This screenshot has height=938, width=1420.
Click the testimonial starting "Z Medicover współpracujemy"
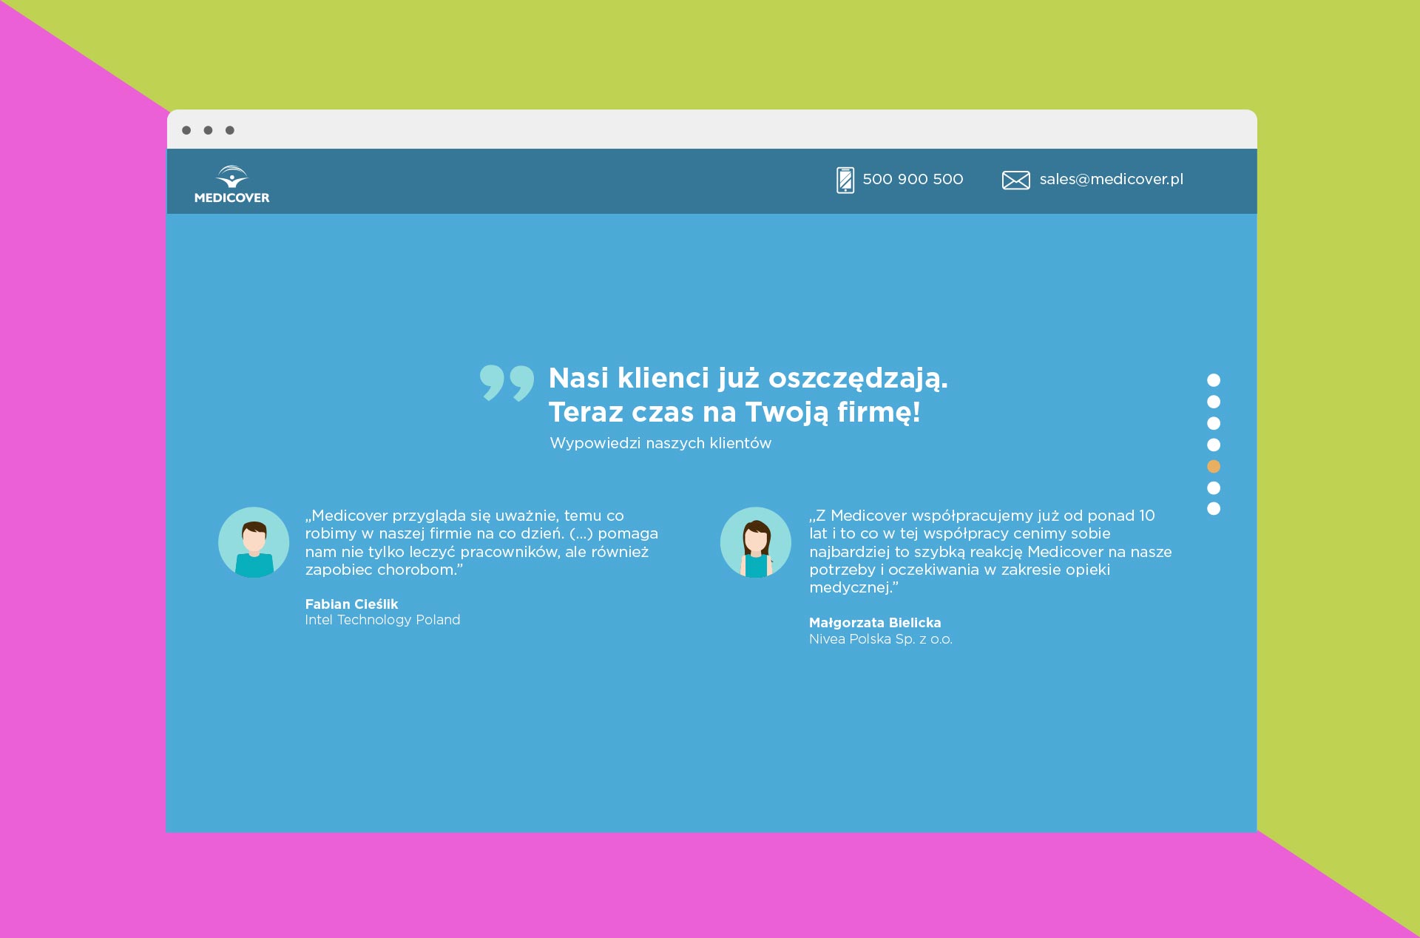coord(990,551)
